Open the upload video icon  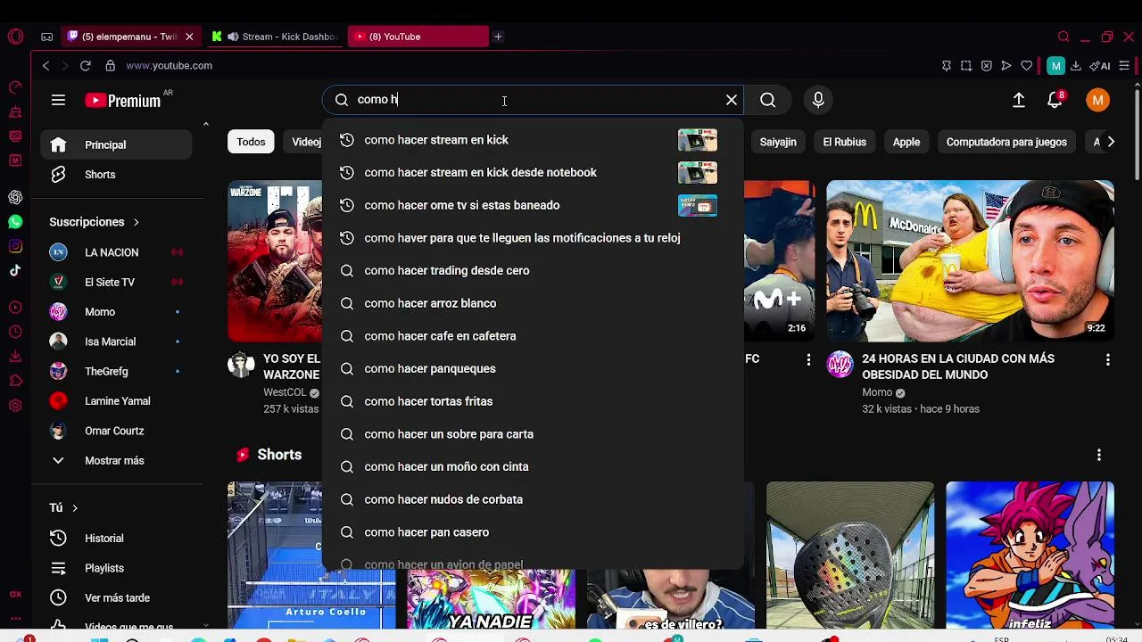click(x=1018, y=100)
